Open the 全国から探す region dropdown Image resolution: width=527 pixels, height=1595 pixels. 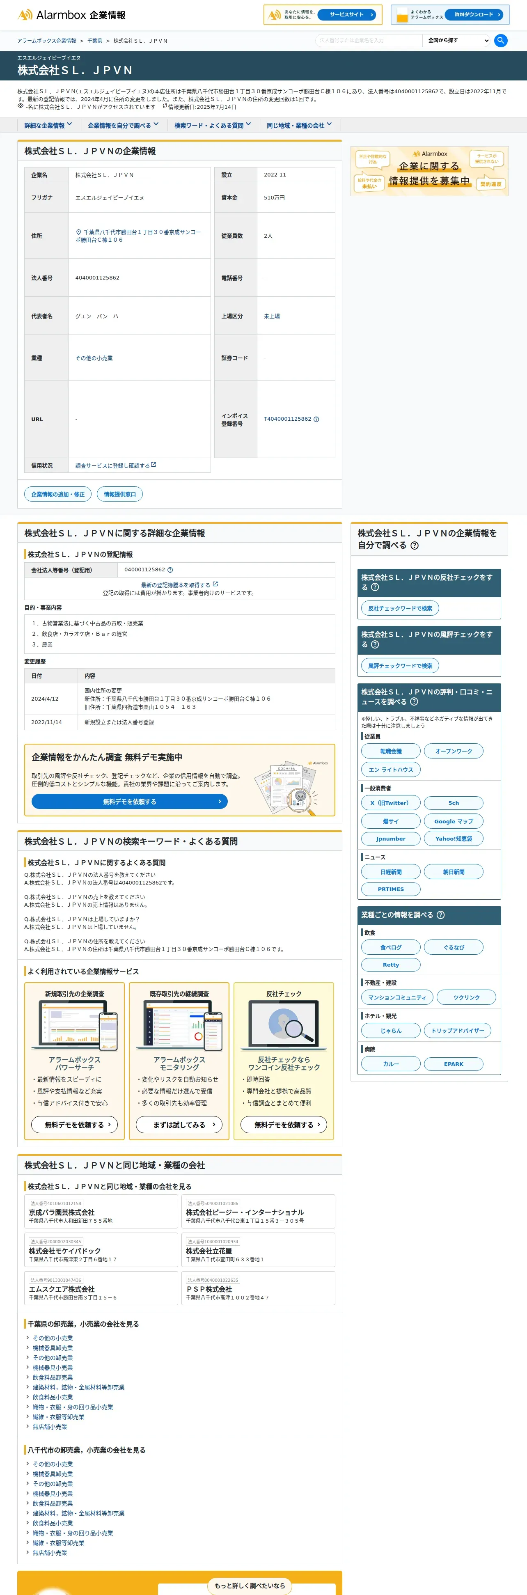457,40
